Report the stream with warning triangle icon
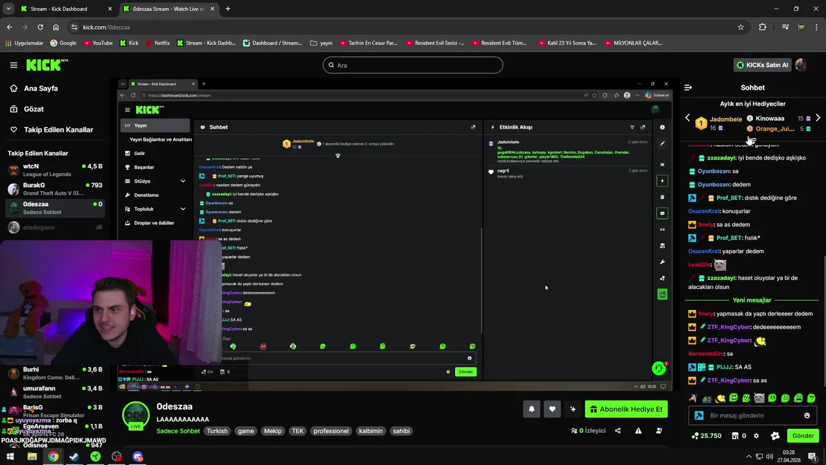 (x=638, y=431)
